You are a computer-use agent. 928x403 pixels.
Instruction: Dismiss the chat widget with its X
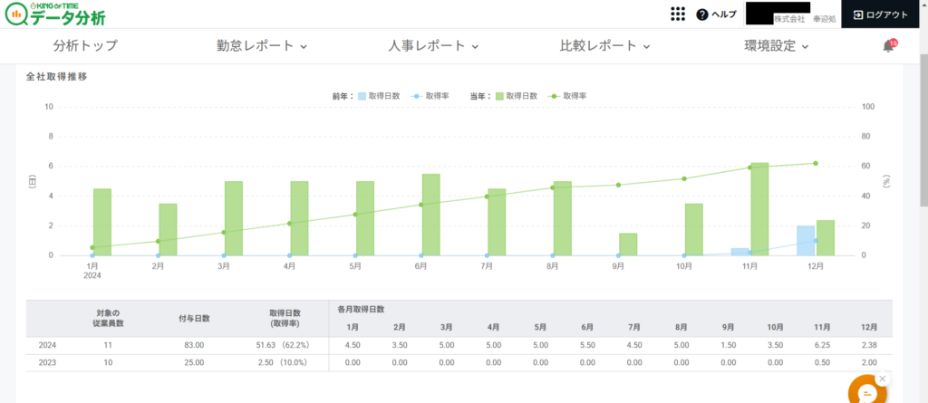pyautogui.click(x=882, y=379)
